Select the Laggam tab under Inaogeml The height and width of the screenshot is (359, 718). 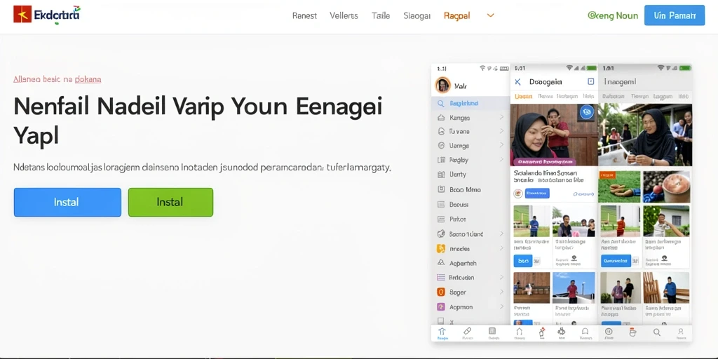pos(663,97)
